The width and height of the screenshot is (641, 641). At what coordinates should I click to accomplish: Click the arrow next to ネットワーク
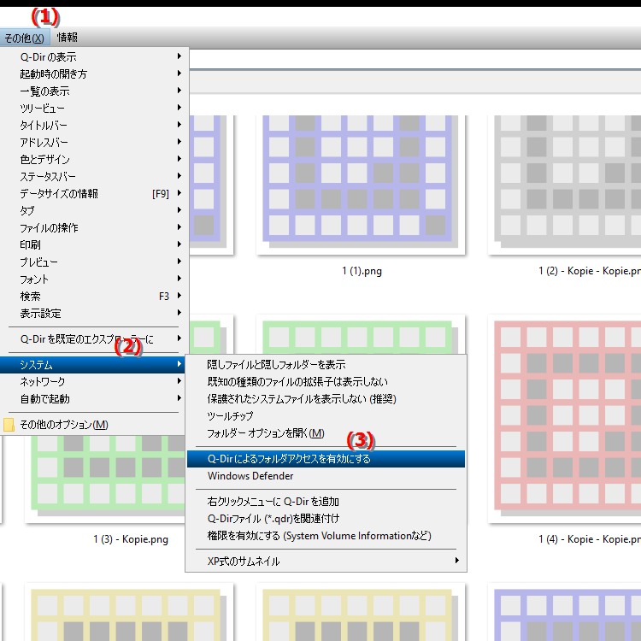pos(179,381)
